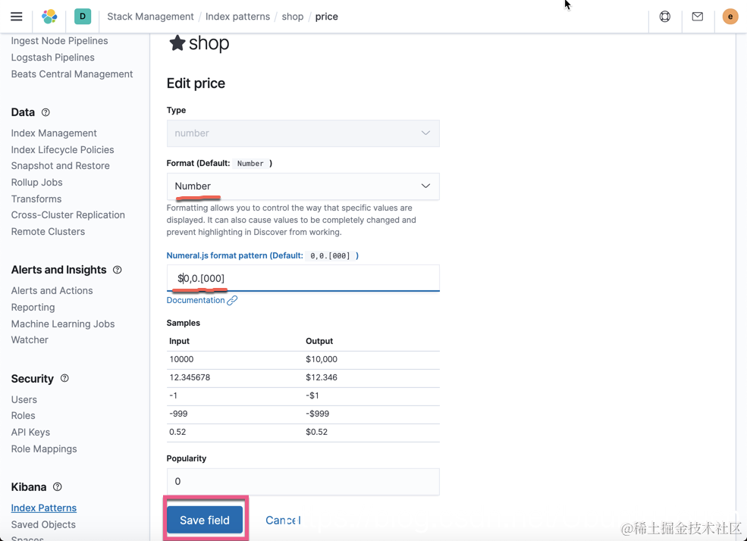747x541 pixels.
Task: Focus the Numeral.js format pattern input
Action: tap(303, 278)
